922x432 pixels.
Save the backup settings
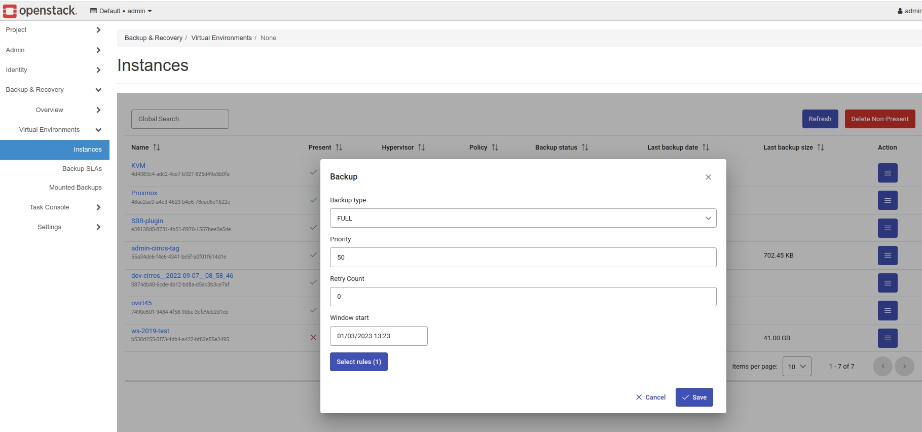pos(694,398)
